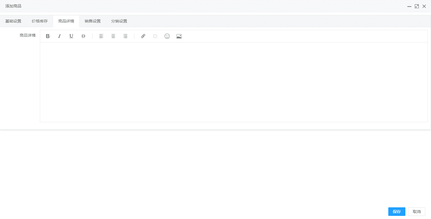This screenshot has height=219, width=431.
Task: Open the emoji face picker
Action: tap(167, 36)
